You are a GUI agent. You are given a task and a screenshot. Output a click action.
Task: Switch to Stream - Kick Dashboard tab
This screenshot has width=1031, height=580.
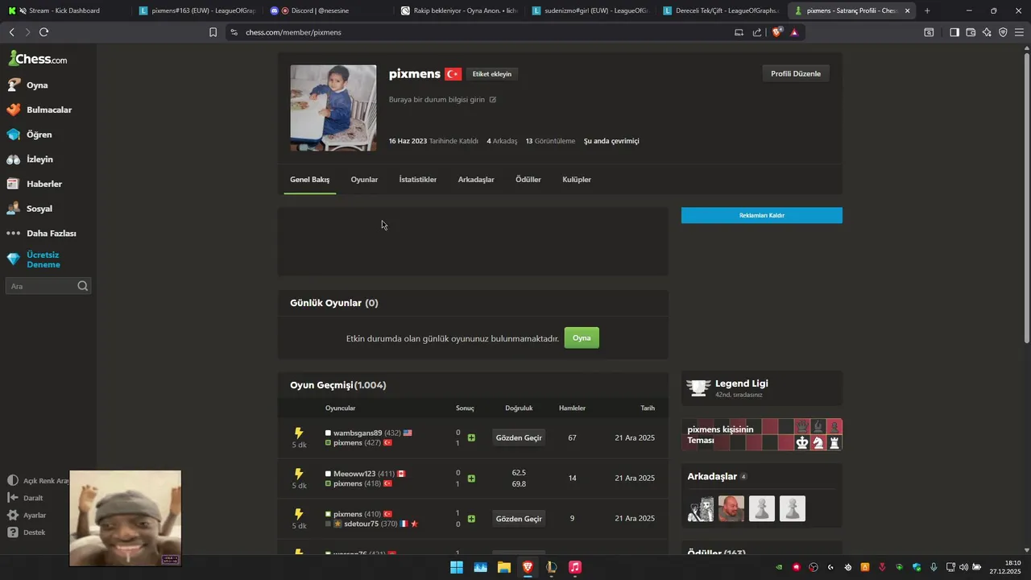pos(64,10)
